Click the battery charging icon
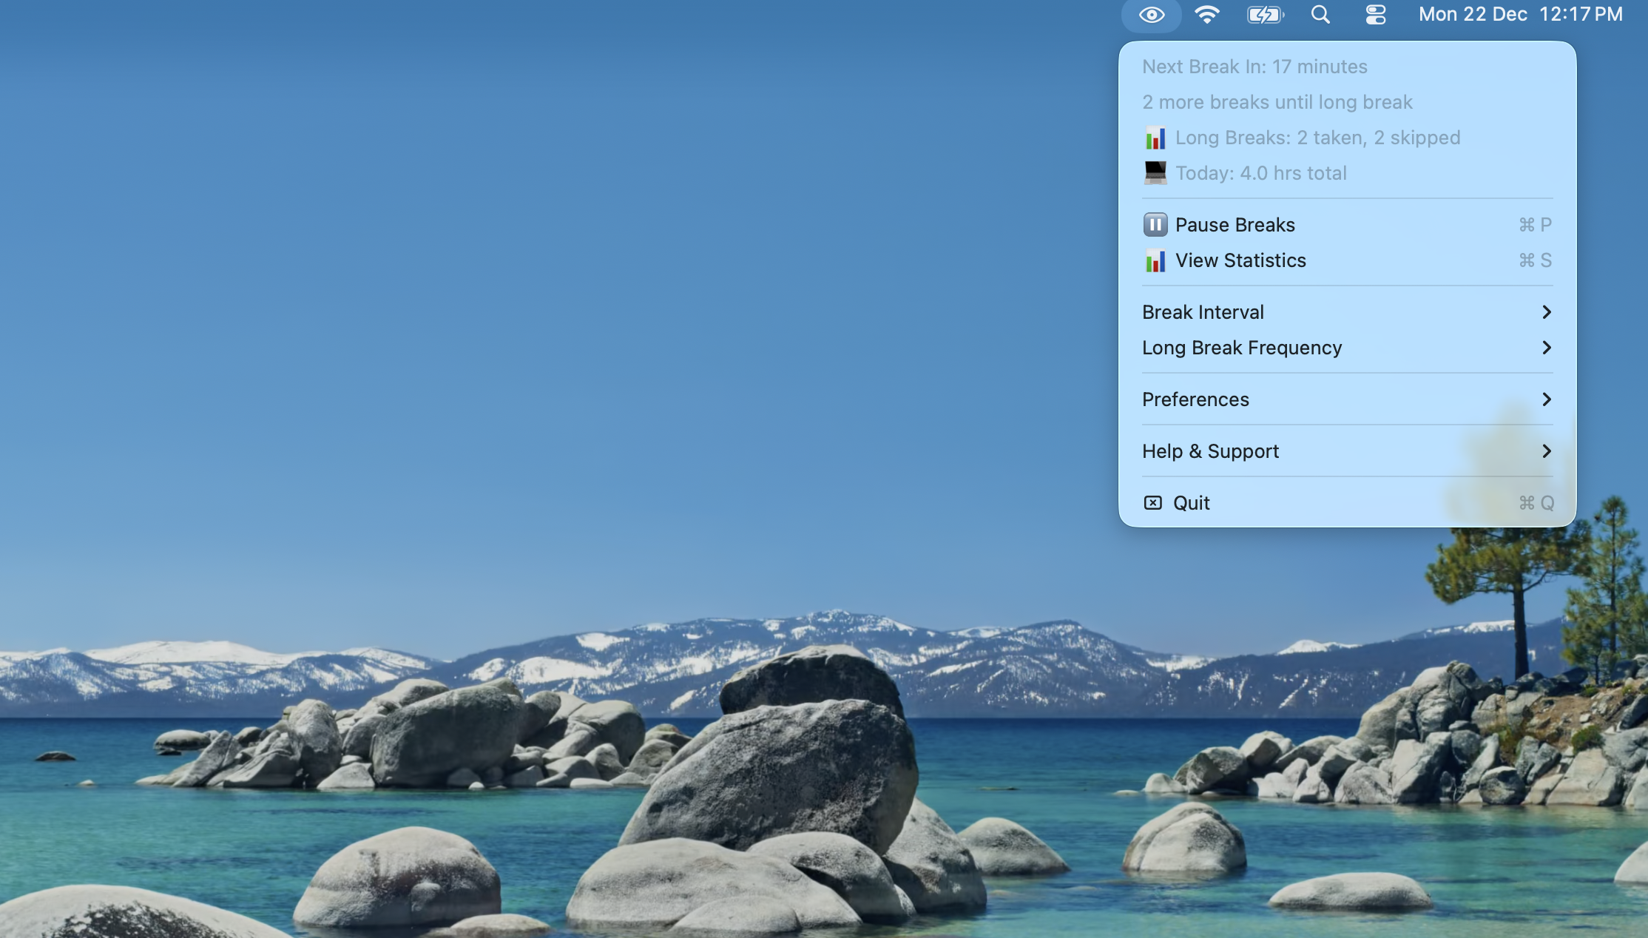The height and width of the screenshot is (938, 1648). (1265, 14)
